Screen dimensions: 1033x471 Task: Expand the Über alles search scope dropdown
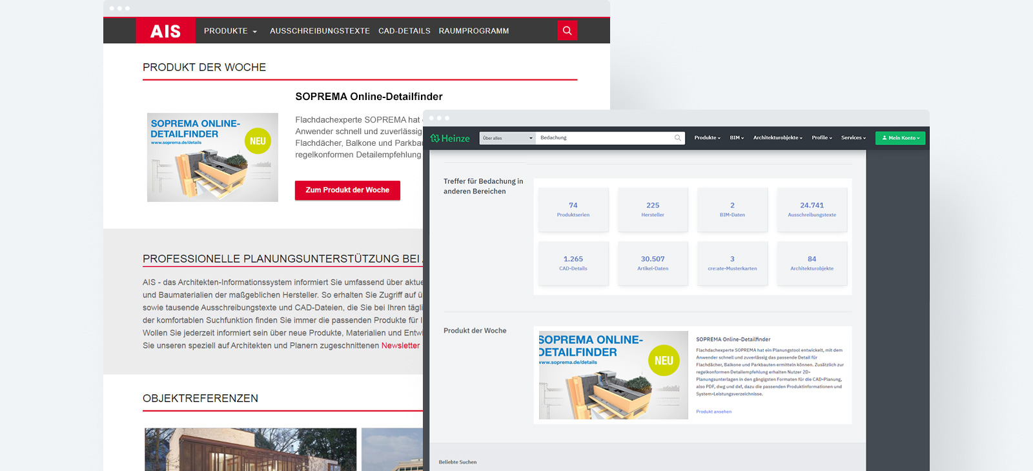507,138
